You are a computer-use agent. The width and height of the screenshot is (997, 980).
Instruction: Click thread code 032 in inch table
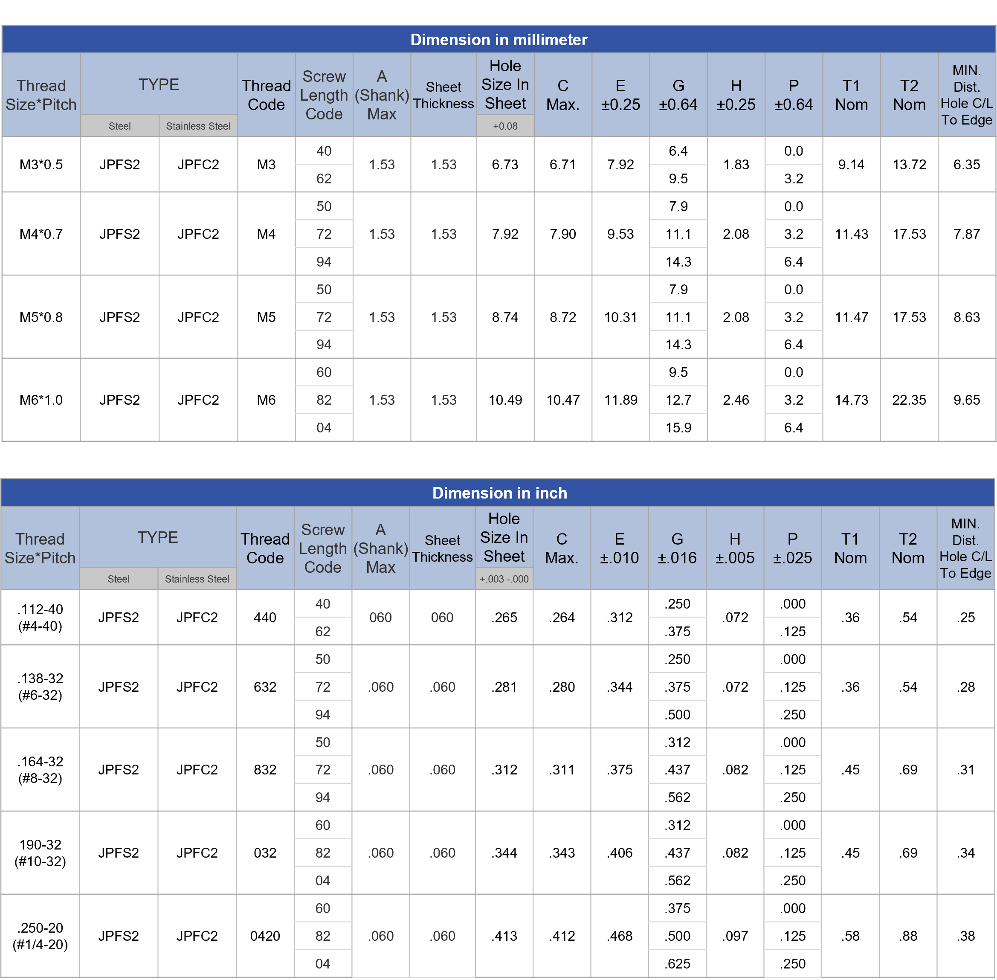pyautogui.click(x=265, y=853)
